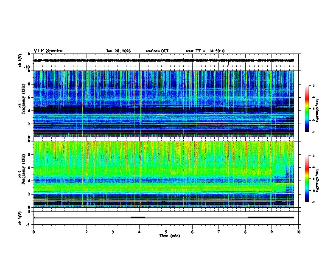Click the raised ch.3 step after minute 8

tap(271, 217)
